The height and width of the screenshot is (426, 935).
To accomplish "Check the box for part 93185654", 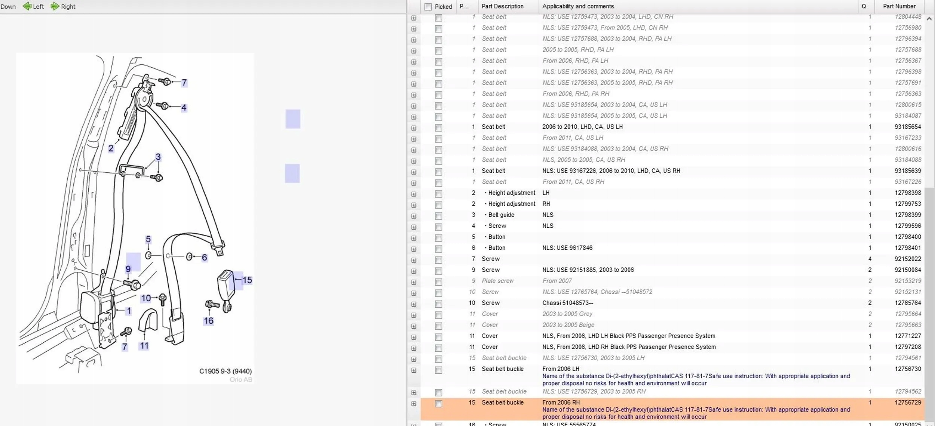I will (x=438, y=128).
